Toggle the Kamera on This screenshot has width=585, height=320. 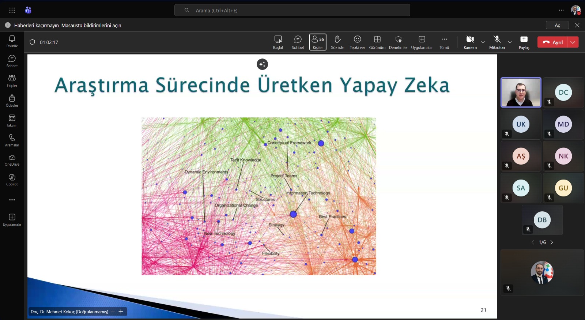[470, 42]
